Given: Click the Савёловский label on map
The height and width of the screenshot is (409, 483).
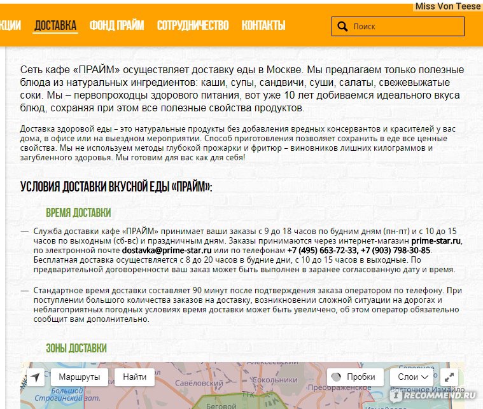Looking at the screenshot, I should coord(199,384).
